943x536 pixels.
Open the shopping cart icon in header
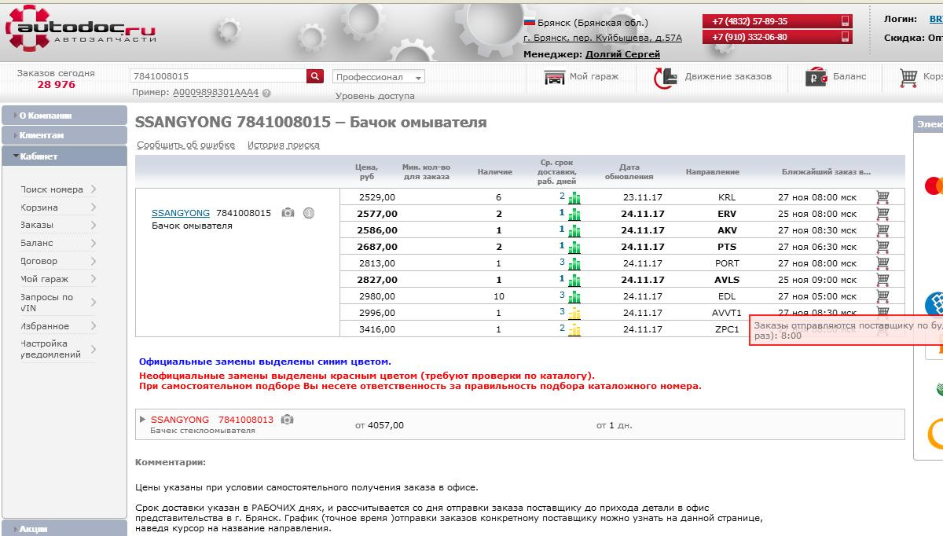click(x=909, y=77)
